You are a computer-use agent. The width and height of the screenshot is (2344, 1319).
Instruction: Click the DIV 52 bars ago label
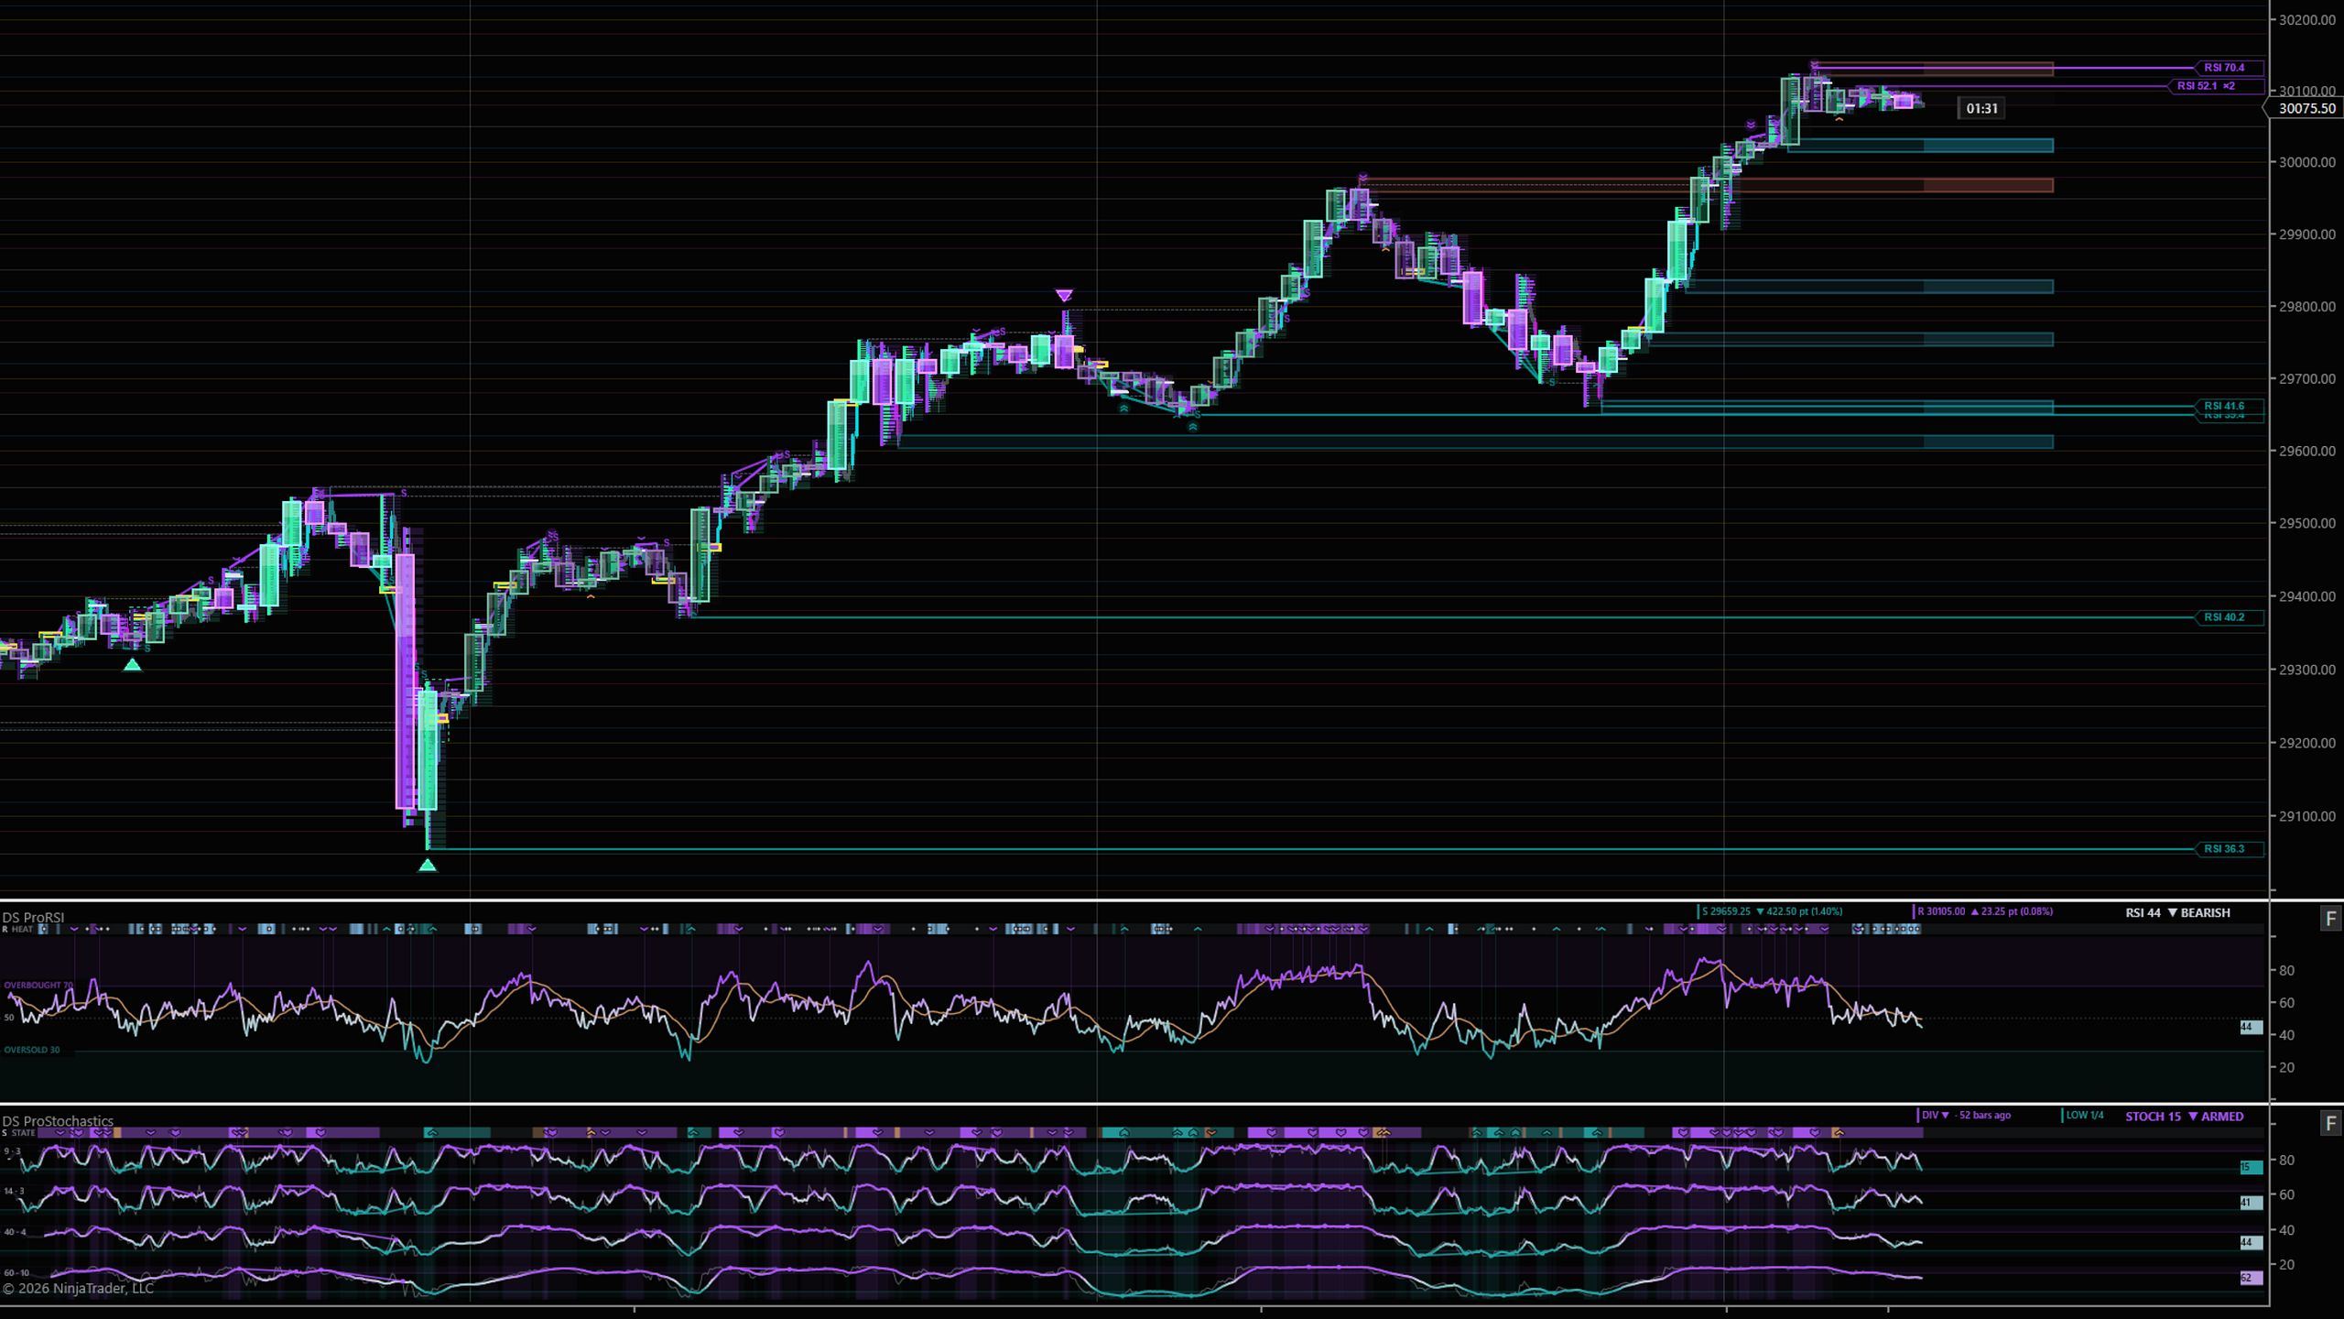(1965, 1116)
